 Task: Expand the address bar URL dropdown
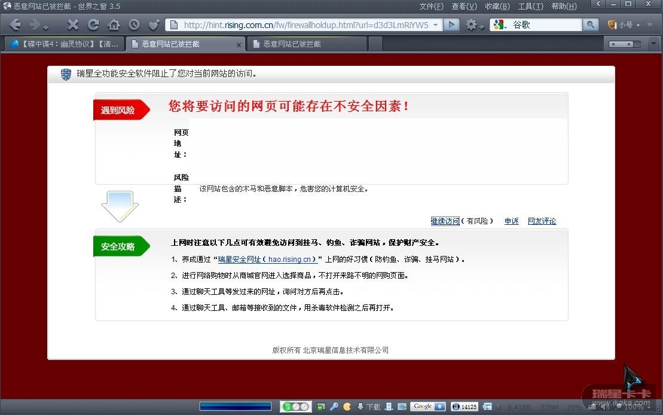tap(435, 25)
